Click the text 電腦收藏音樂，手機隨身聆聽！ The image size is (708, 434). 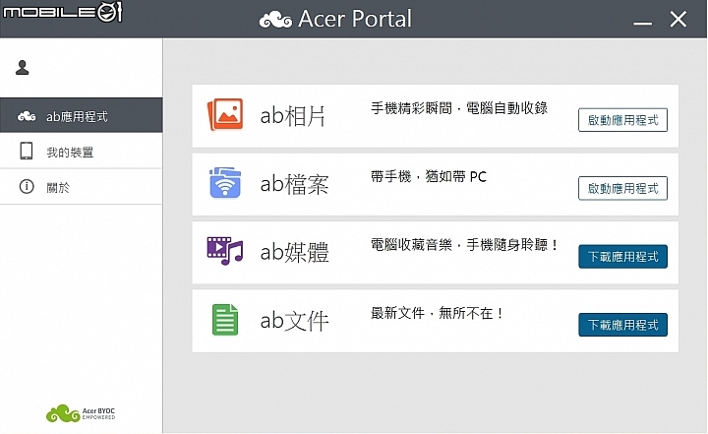[464, 245]
